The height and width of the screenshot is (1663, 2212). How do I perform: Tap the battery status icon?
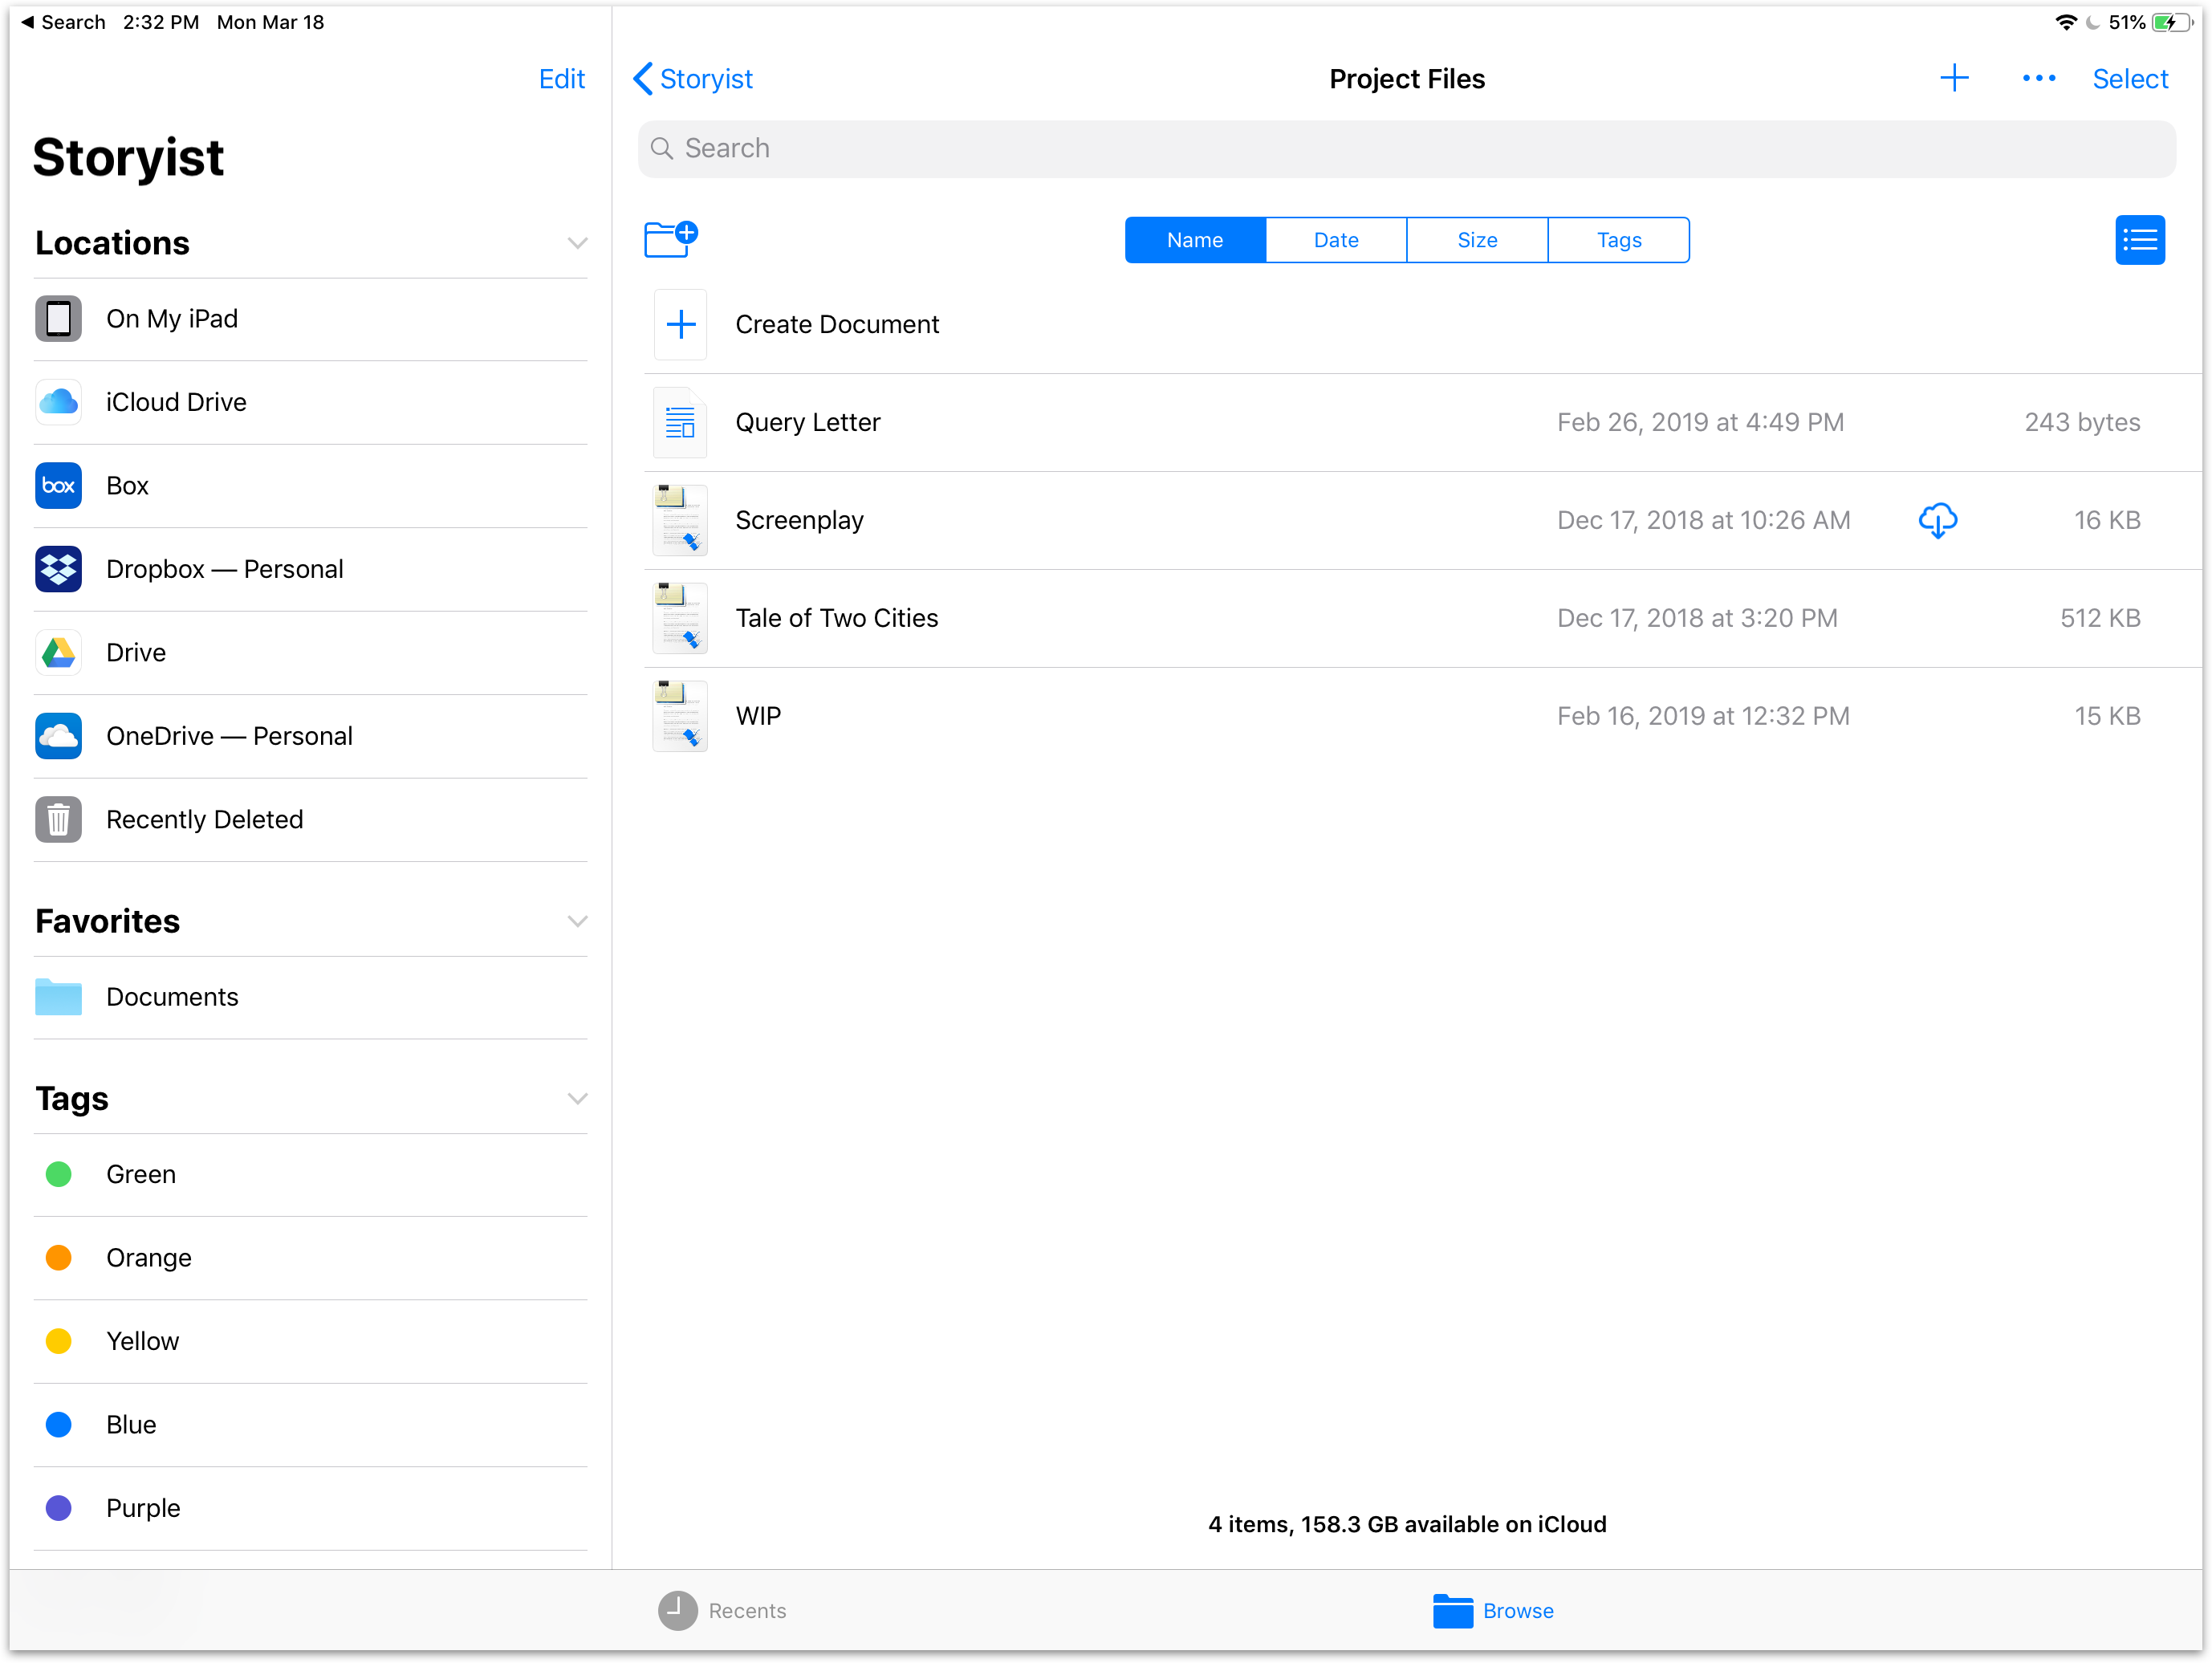pos(2172,22)
